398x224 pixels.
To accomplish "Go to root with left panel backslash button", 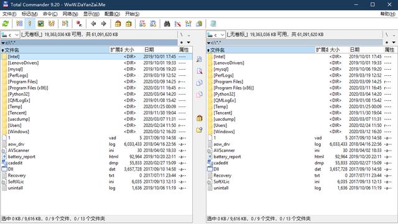I will click(182, 35).
